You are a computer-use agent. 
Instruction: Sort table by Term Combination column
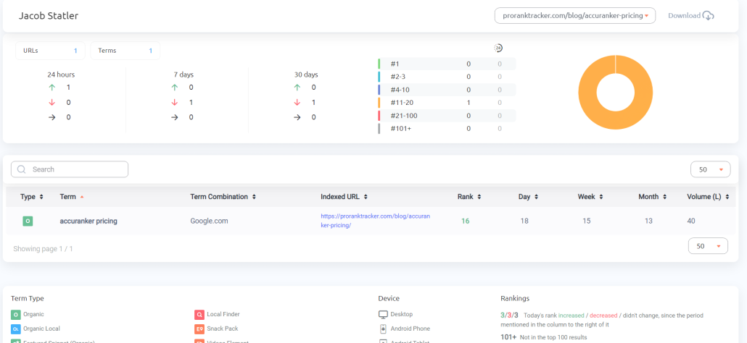(223, 197)
